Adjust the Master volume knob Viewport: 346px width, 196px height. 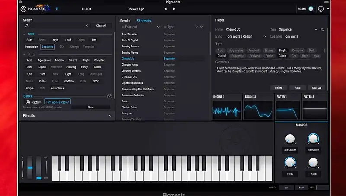(x=311, y=9)
